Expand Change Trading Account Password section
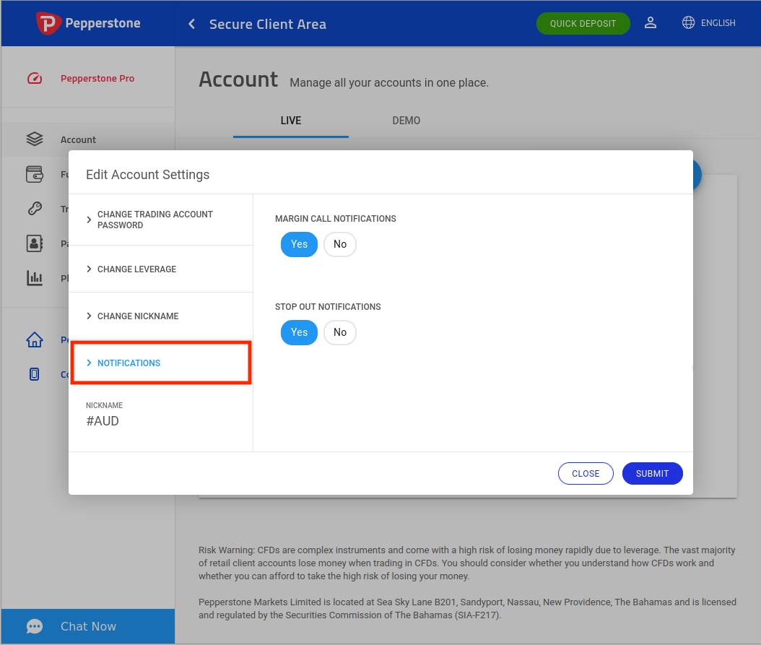 pyautogui.click(x=160, y=220)
